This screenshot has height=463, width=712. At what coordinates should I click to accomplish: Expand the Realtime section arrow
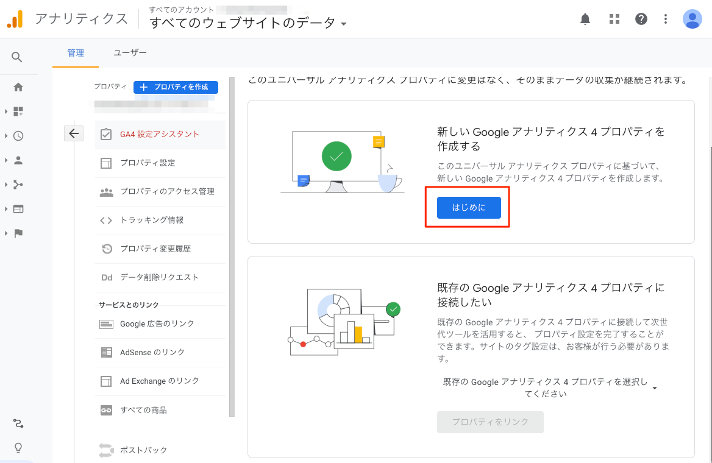[x=6, y=136]
